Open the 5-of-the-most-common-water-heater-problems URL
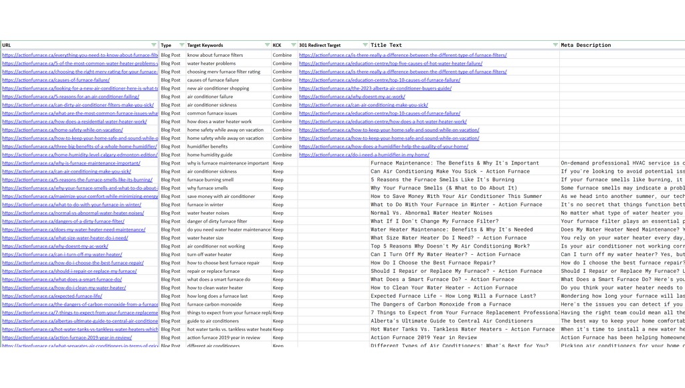 80,64
